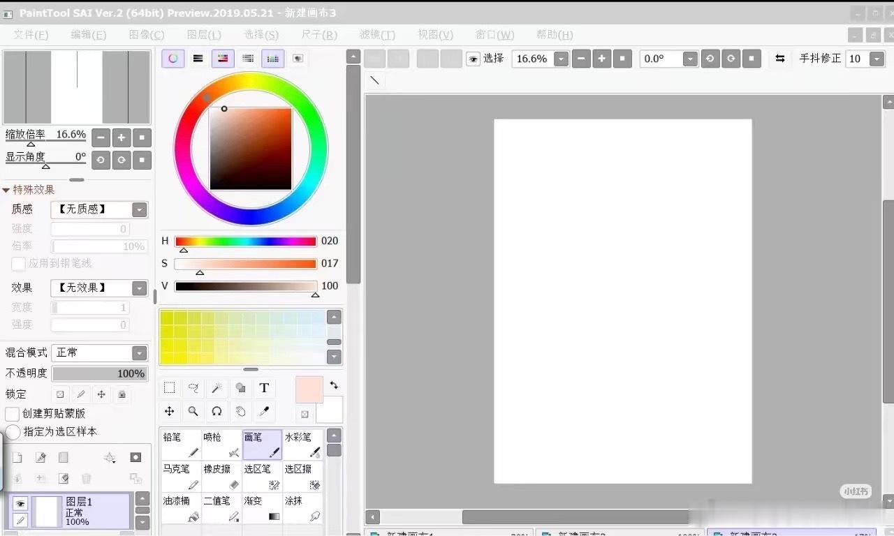Open the 手抖修正 stabilizer dropdown
The image size is (894, 536).
pos(877,59)
